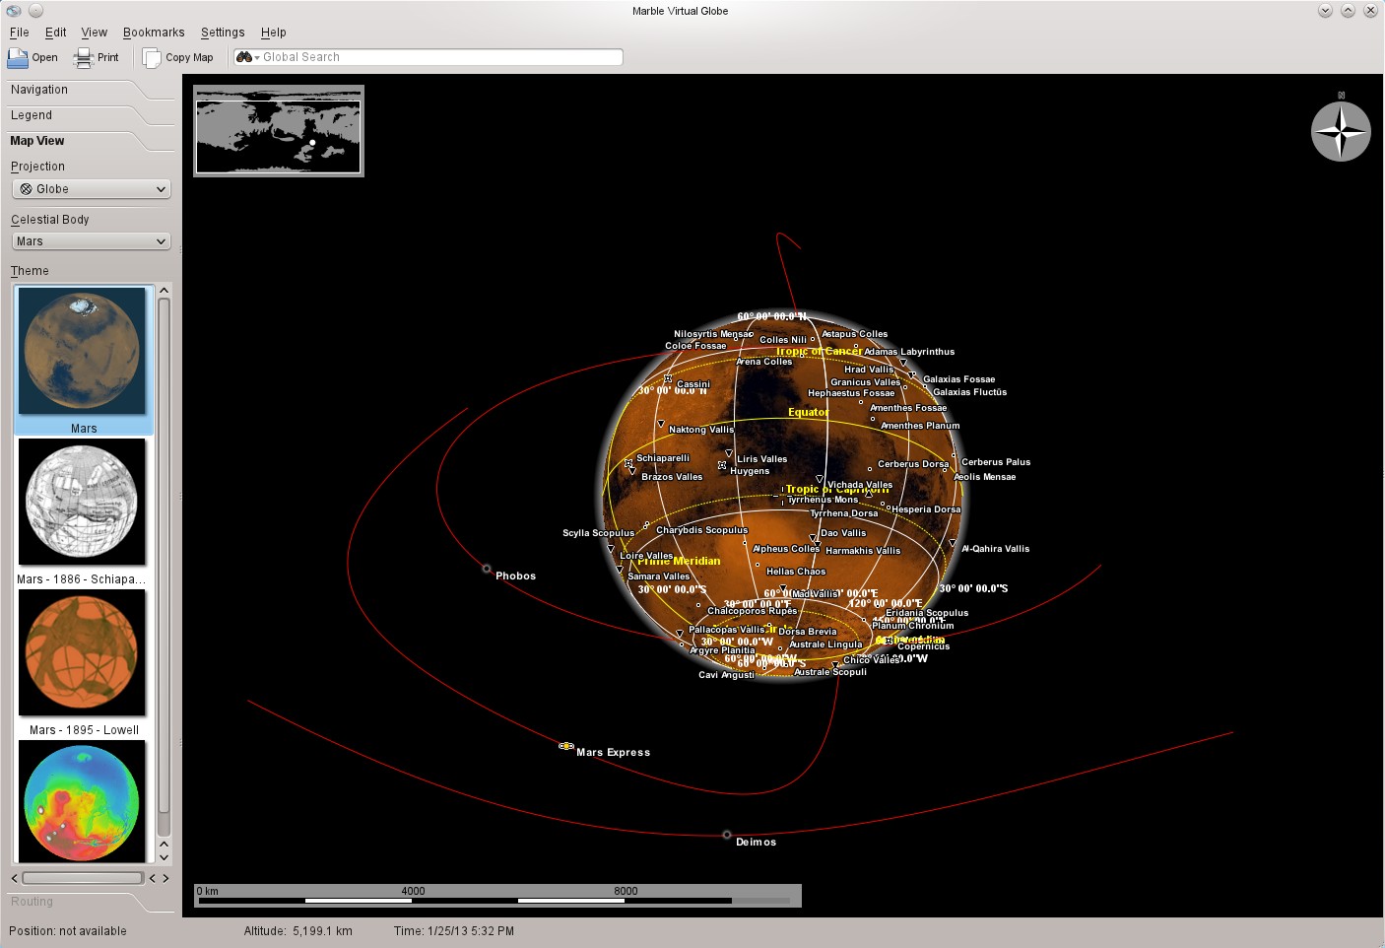Click the sidebar scroll right arrow

[x=165, y=878]
